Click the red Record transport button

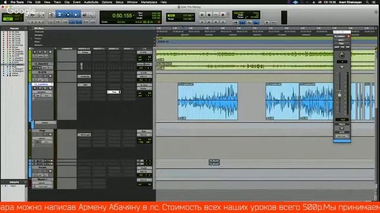[223, 15]
